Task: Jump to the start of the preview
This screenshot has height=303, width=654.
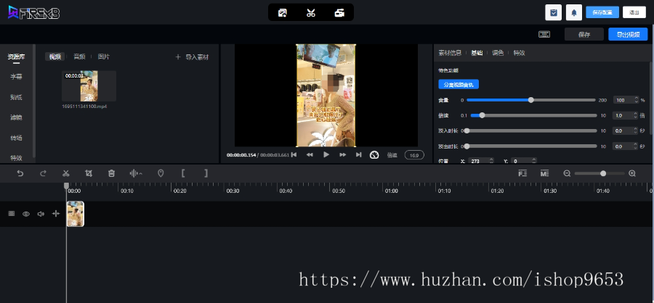Action: tap(294, 155)
